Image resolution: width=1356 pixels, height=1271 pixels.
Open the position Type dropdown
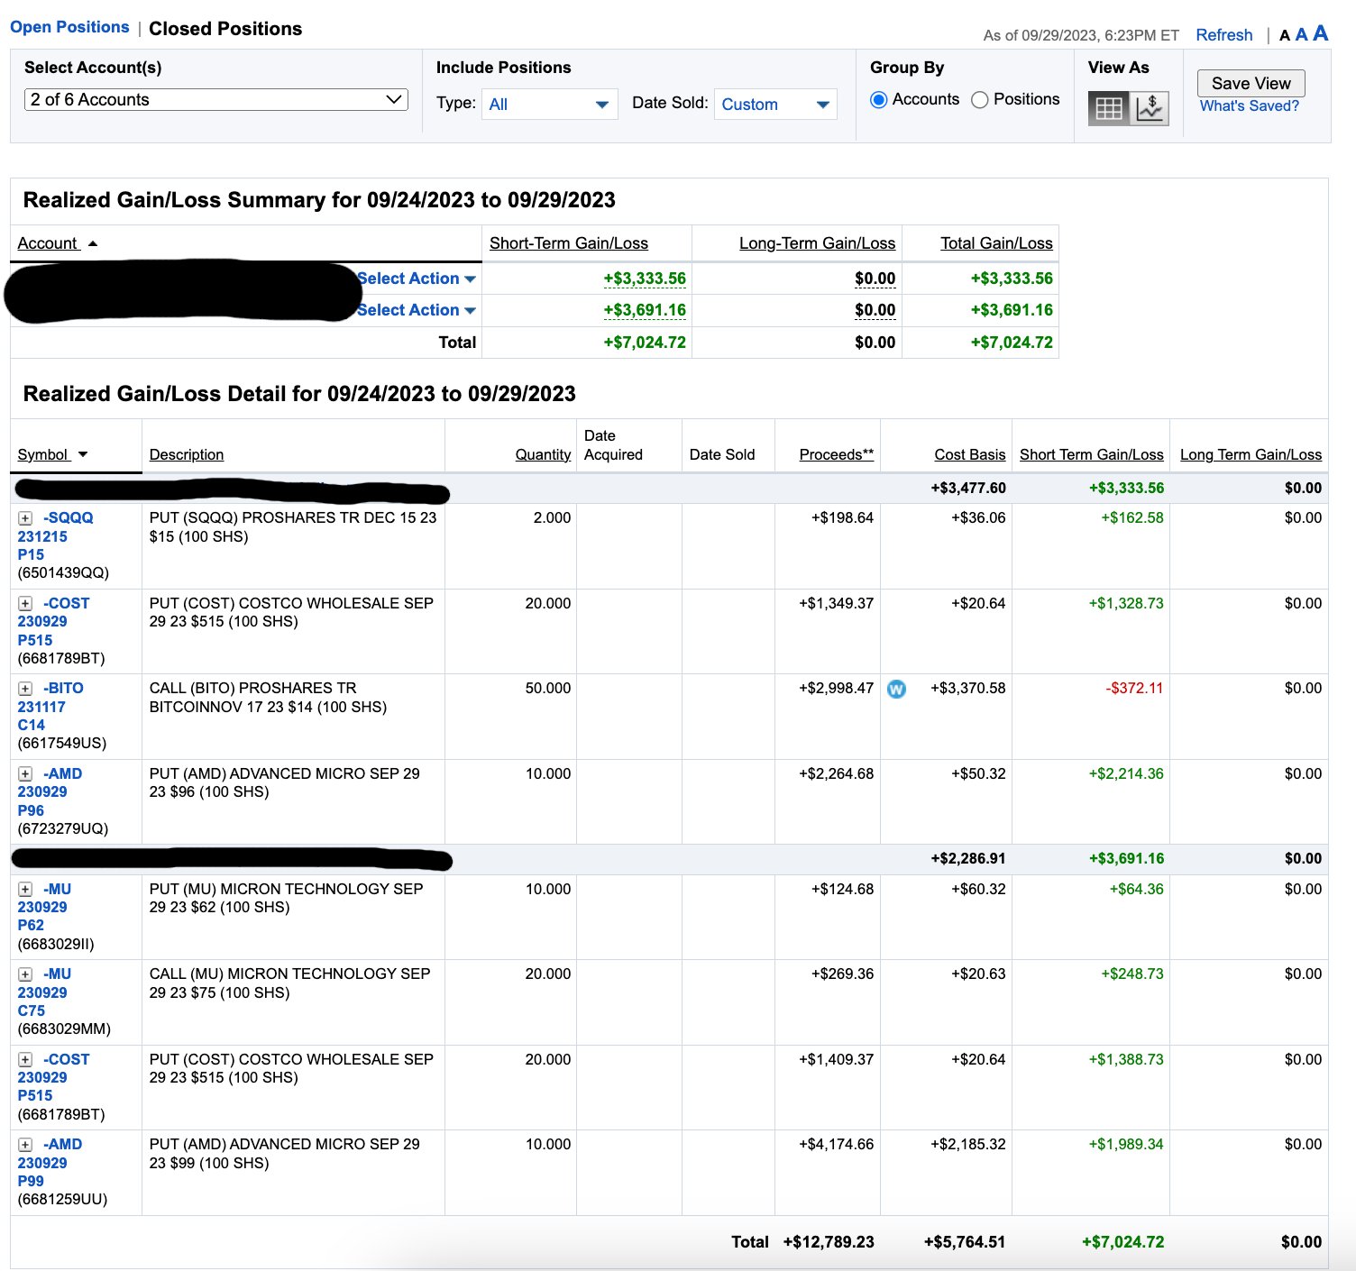point(549,105)
